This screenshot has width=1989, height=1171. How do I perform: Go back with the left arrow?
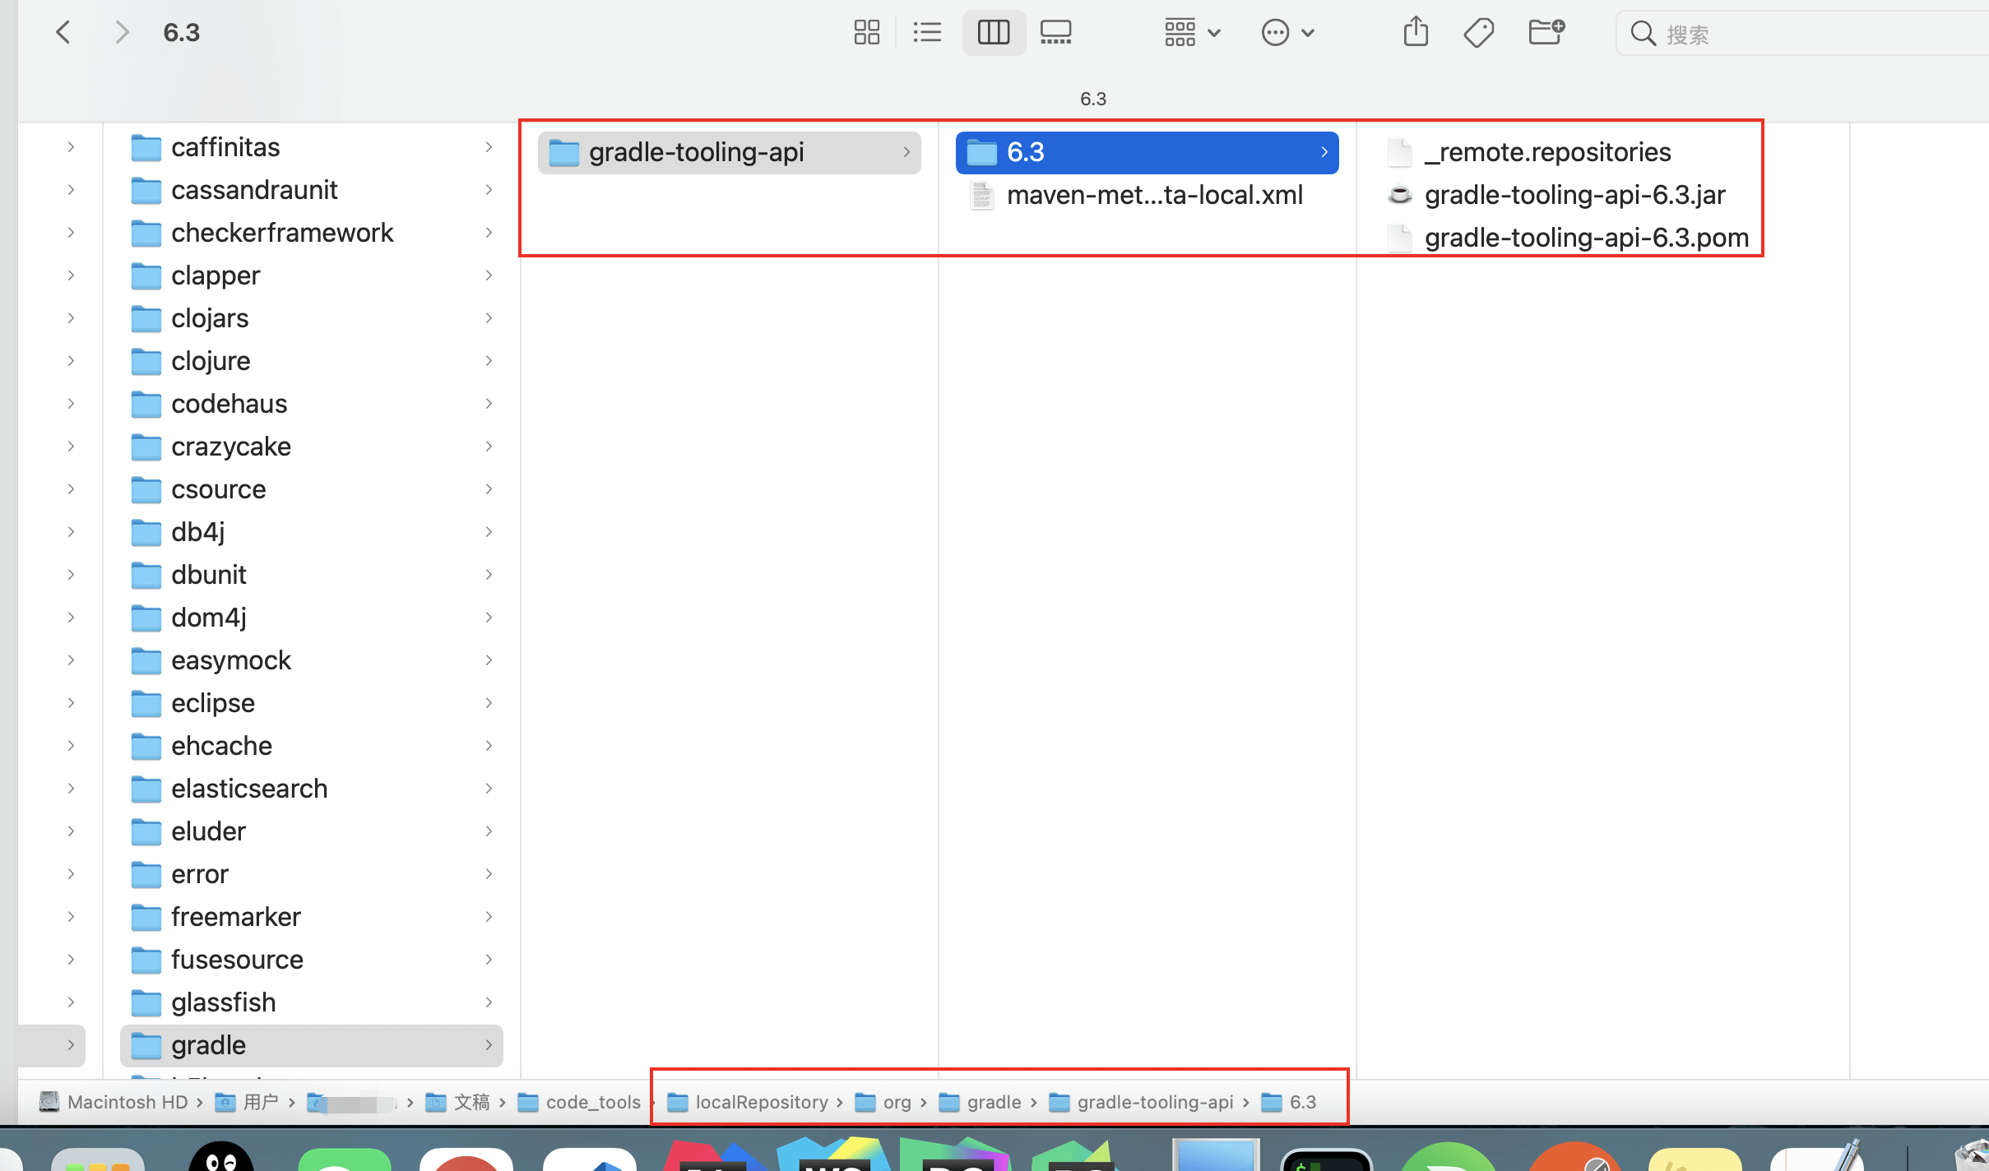(x=63, y=33)
